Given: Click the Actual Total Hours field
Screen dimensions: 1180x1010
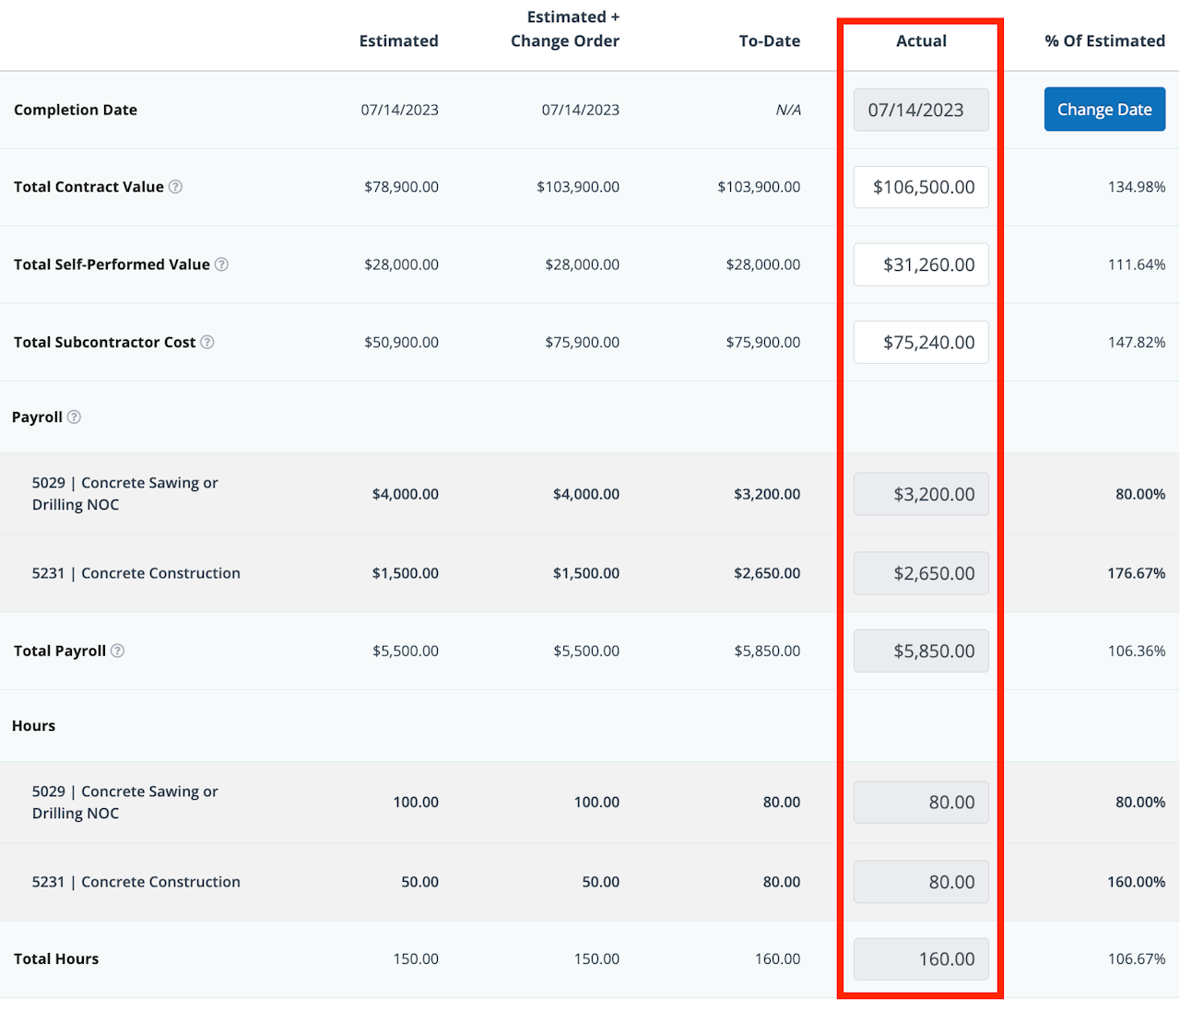Looking at the screenshot, I should [x=920, y=958].
